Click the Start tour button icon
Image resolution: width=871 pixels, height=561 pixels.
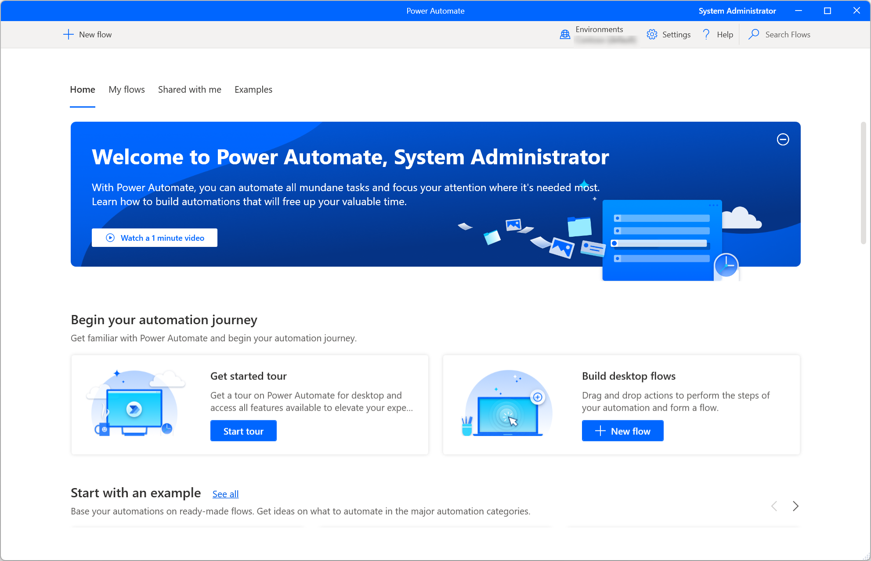[244, 431]
